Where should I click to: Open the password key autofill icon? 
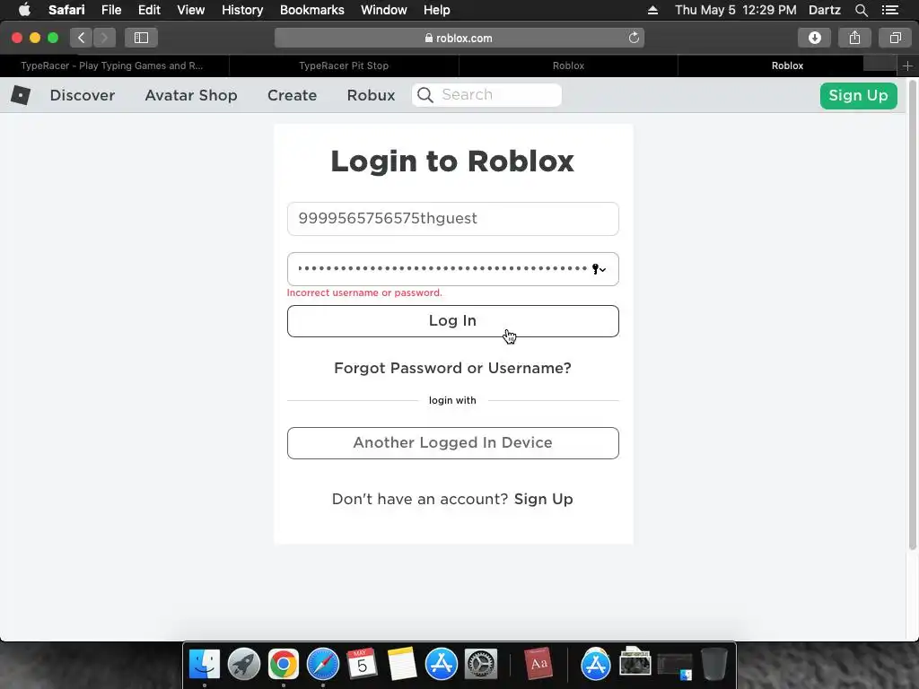(x=599, y=269)
